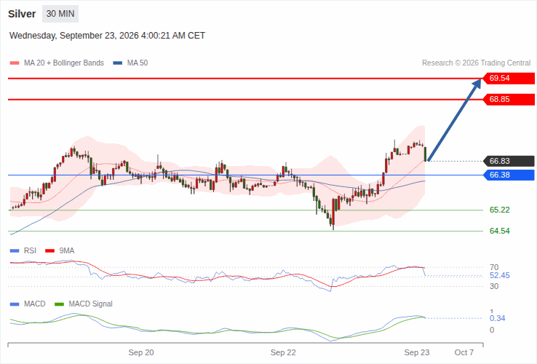Toggle the MACD legend entry
The image size is (537, 364).
coord(28,304)
